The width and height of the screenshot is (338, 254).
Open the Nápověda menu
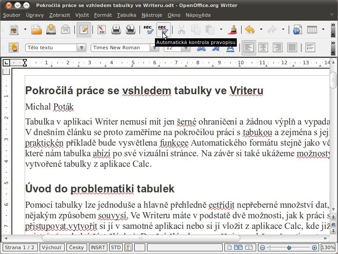[x=198, y=15]
